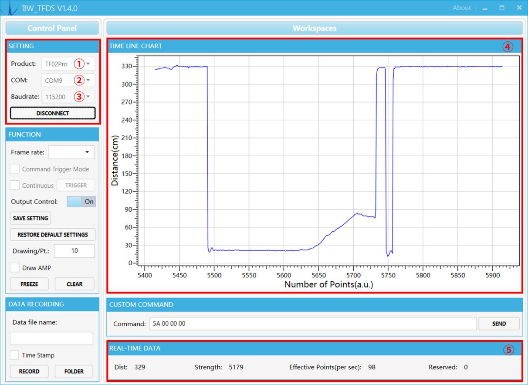Open the Baudrate dropdown showing 115200

[x=68, y=97]
